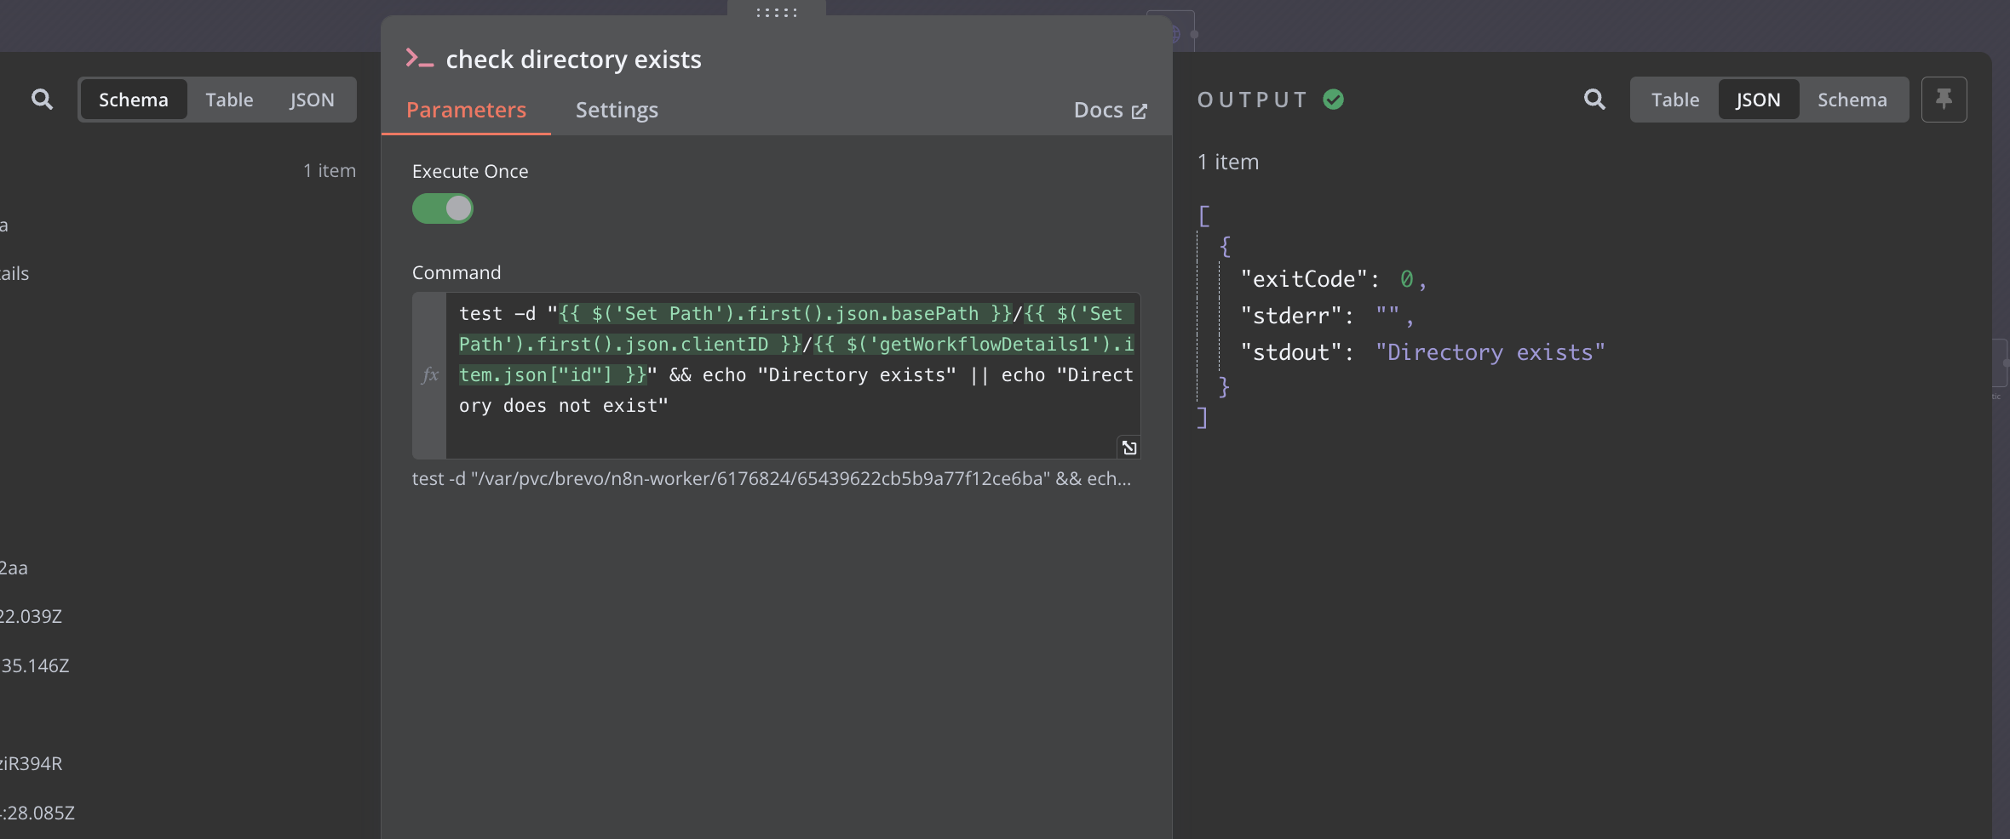
Task: Click the drag handle above the node panel
Action: pyautogui.click(x=777, y=12)
